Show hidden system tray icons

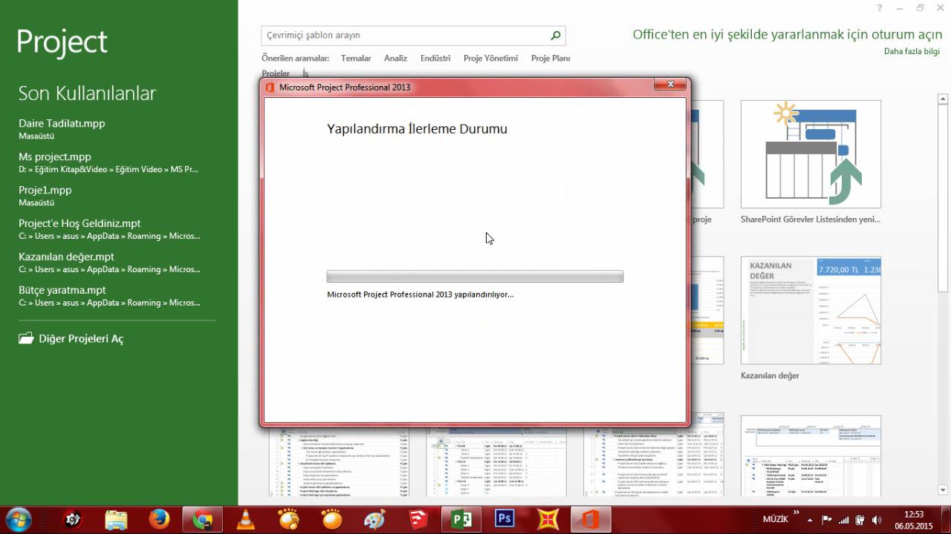(x=811, y=520)
